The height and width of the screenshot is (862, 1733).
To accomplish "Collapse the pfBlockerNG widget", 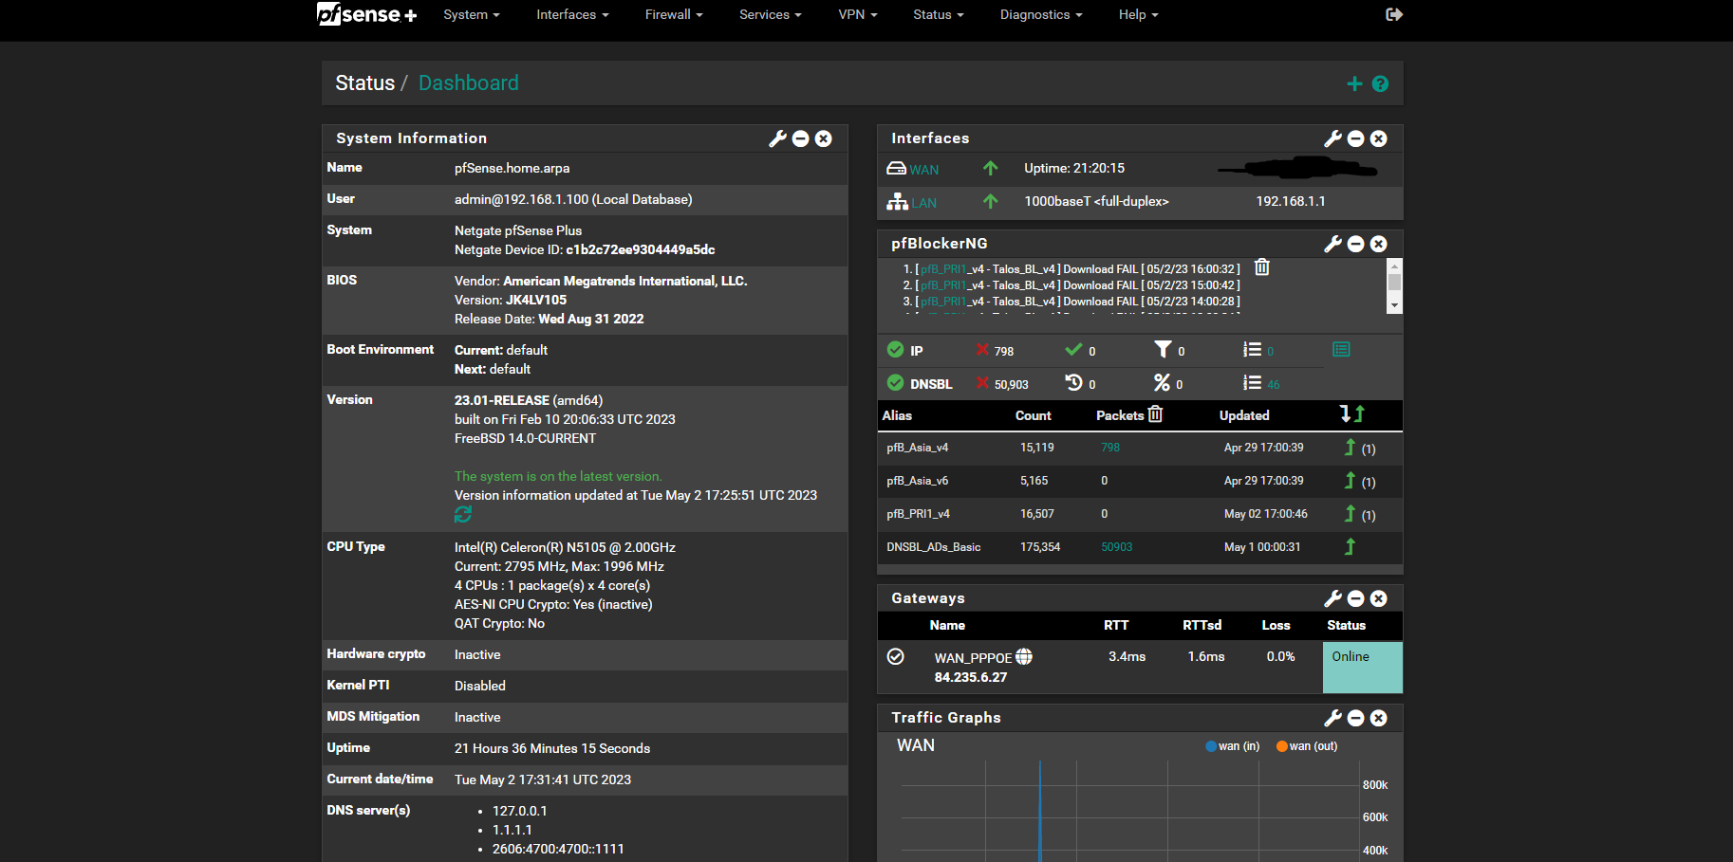I will [x=1356, y=244].
